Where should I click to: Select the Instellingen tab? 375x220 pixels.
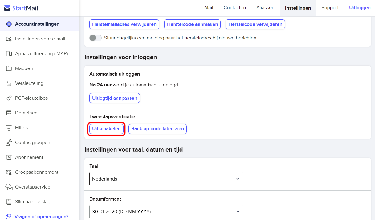298,8
